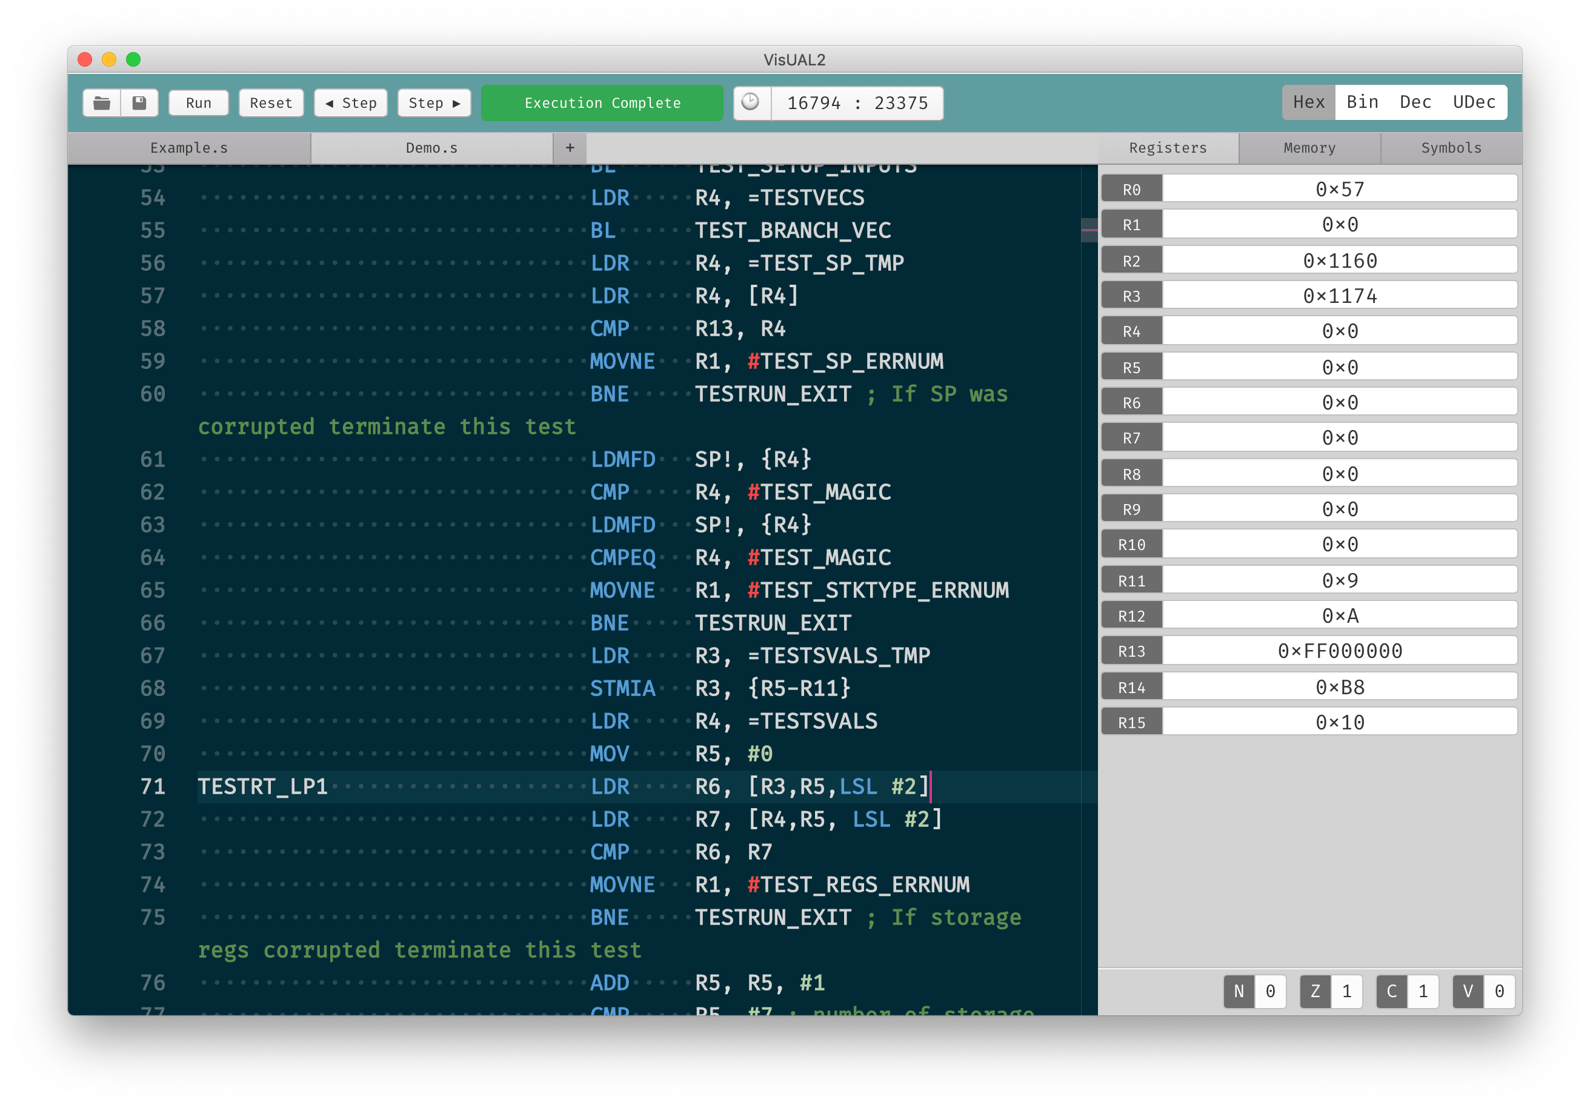Open a file with the folder icon
Viewport: 1590px width, 1105px height.
click(102, 103)
